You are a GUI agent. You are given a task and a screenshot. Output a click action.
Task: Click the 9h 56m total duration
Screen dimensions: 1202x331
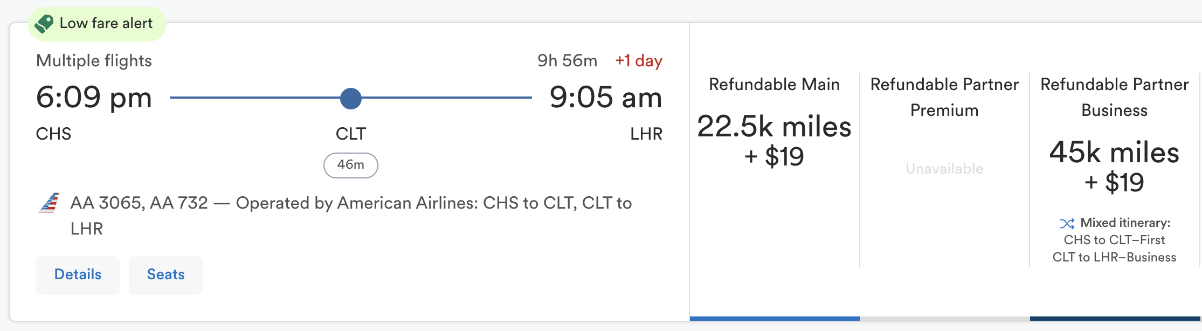coord(567,61)
